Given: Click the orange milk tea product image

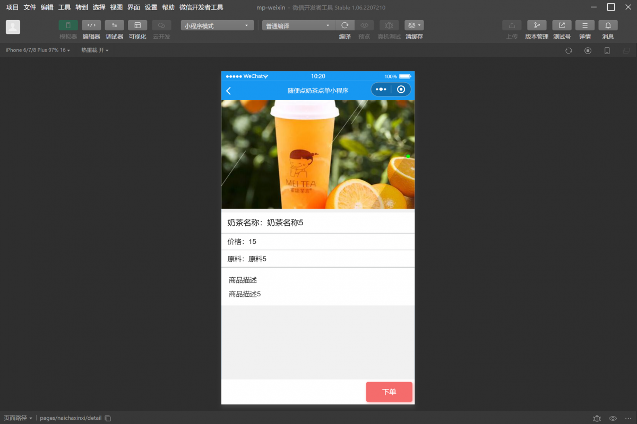Looking at the screenshot, I should (x=317, y=154).
